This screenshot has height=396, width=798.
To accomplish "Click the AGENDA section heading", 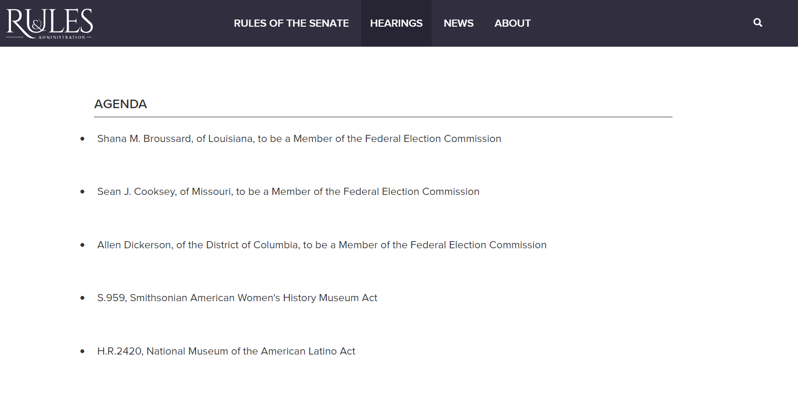I will pyautogui.click(x=121, y=104).
